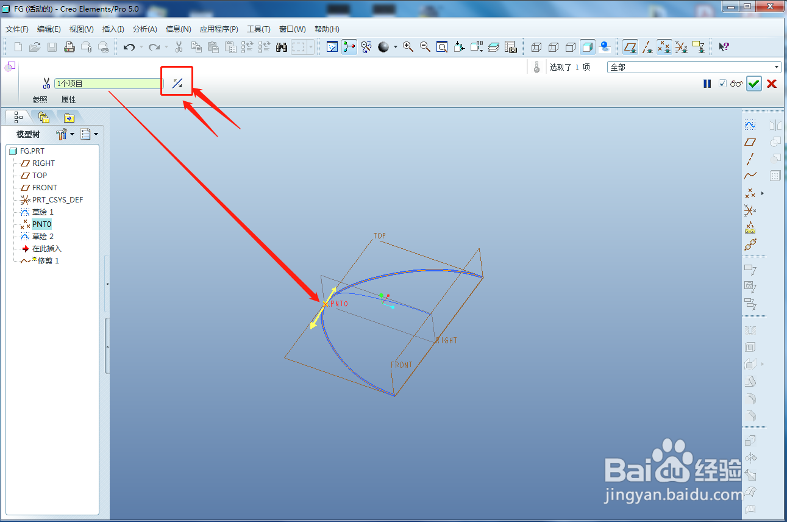Screen dimensions: 787x522
Task: Click the View manager icon
Action: (x=511, y=47)
